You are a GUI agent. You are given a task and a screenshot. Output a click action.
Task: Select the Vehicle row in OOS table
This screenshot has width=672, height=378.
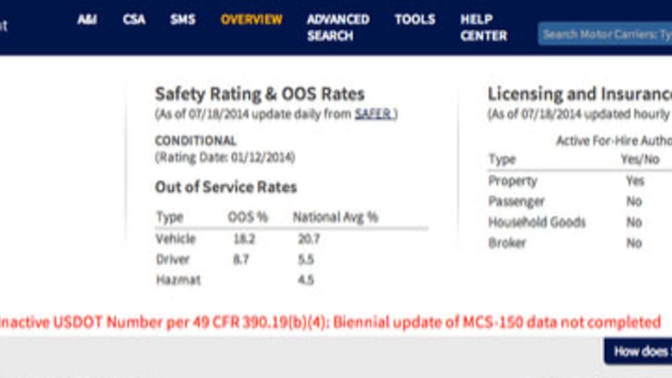(x=176, y=239)
